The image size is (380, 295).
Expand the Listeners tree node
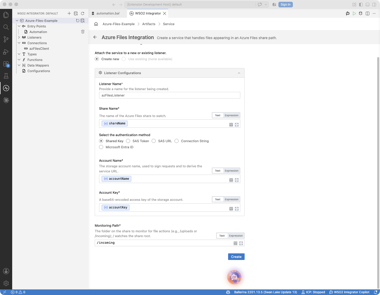click(19, 37)
